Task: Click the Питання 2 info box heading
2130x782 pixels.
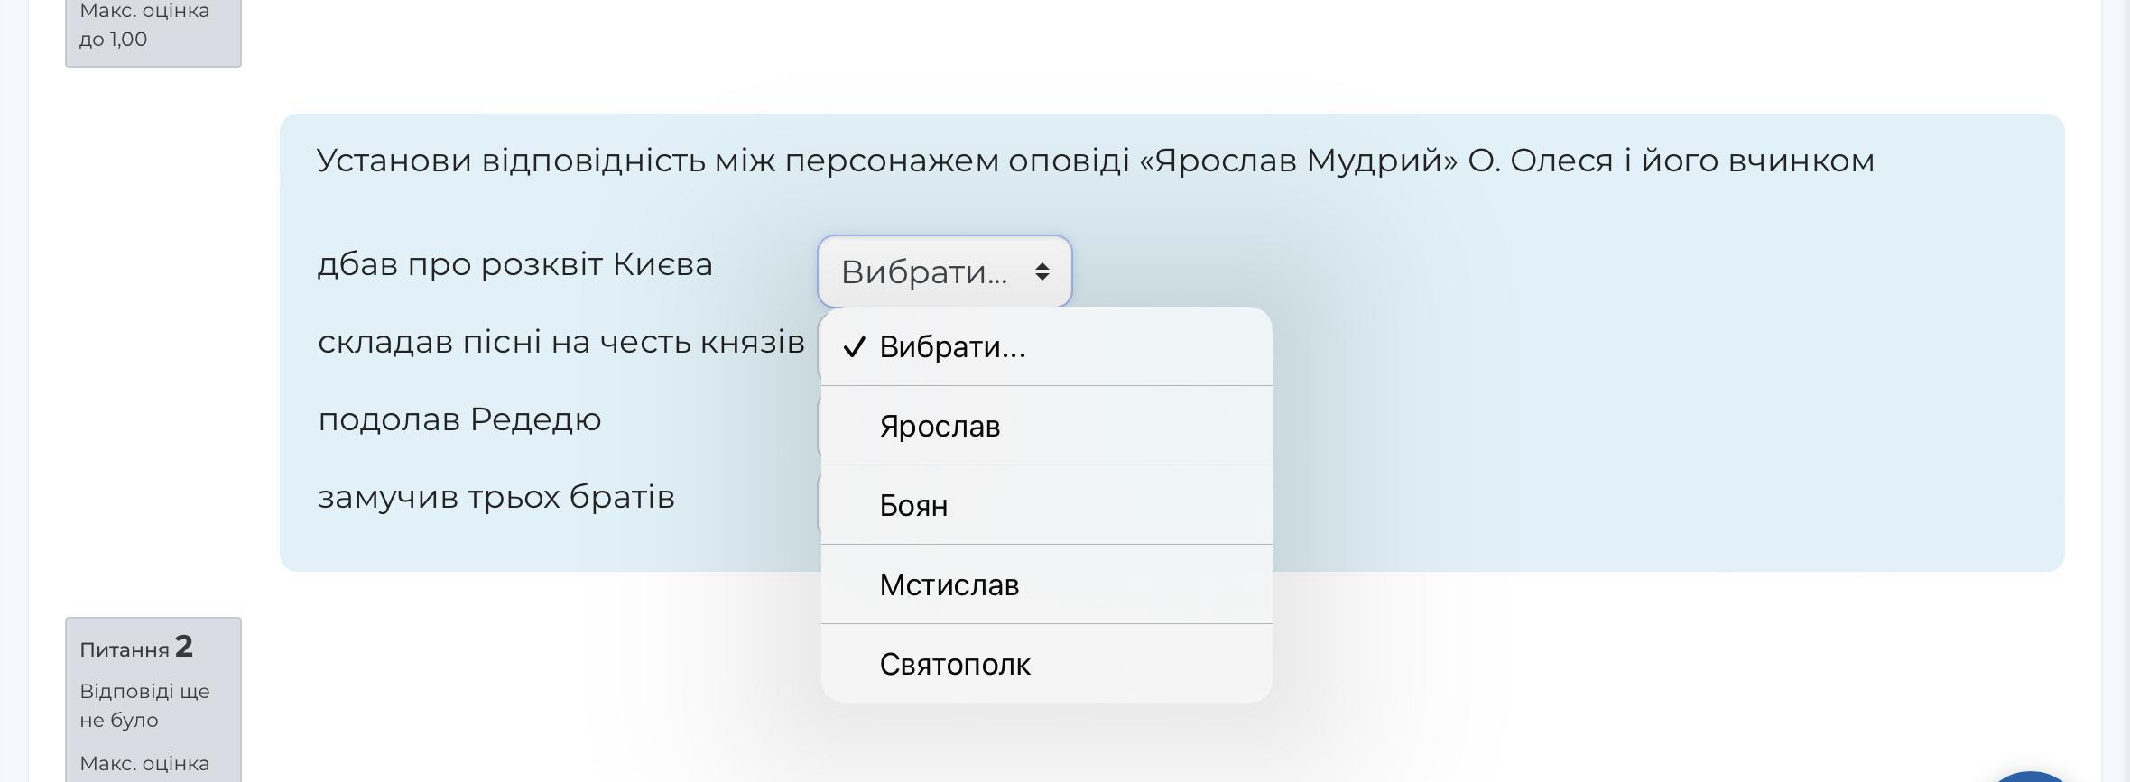Action: click(136, 648)
